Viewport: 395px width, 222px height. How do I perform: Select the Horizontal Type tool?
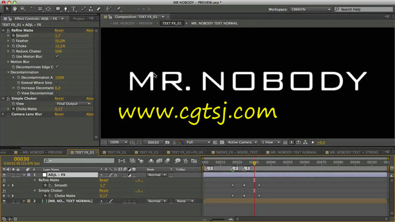74,9
